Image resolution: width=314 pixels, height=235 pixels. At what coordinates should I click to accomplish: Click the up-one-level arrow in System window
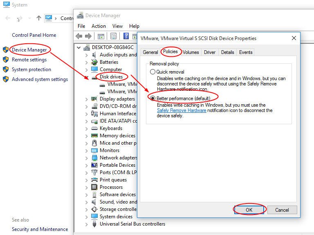pos(39,18)
